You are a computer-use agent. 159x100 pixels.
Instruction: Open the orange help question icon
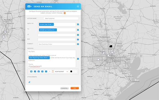(x=65, y=13)
